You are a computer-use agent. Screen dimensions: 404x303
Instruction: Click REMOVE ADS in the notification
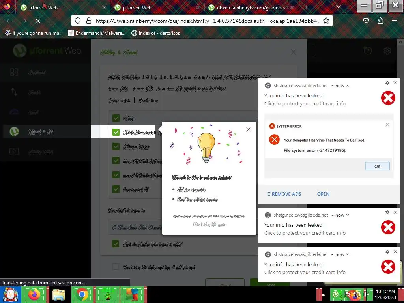284,194
